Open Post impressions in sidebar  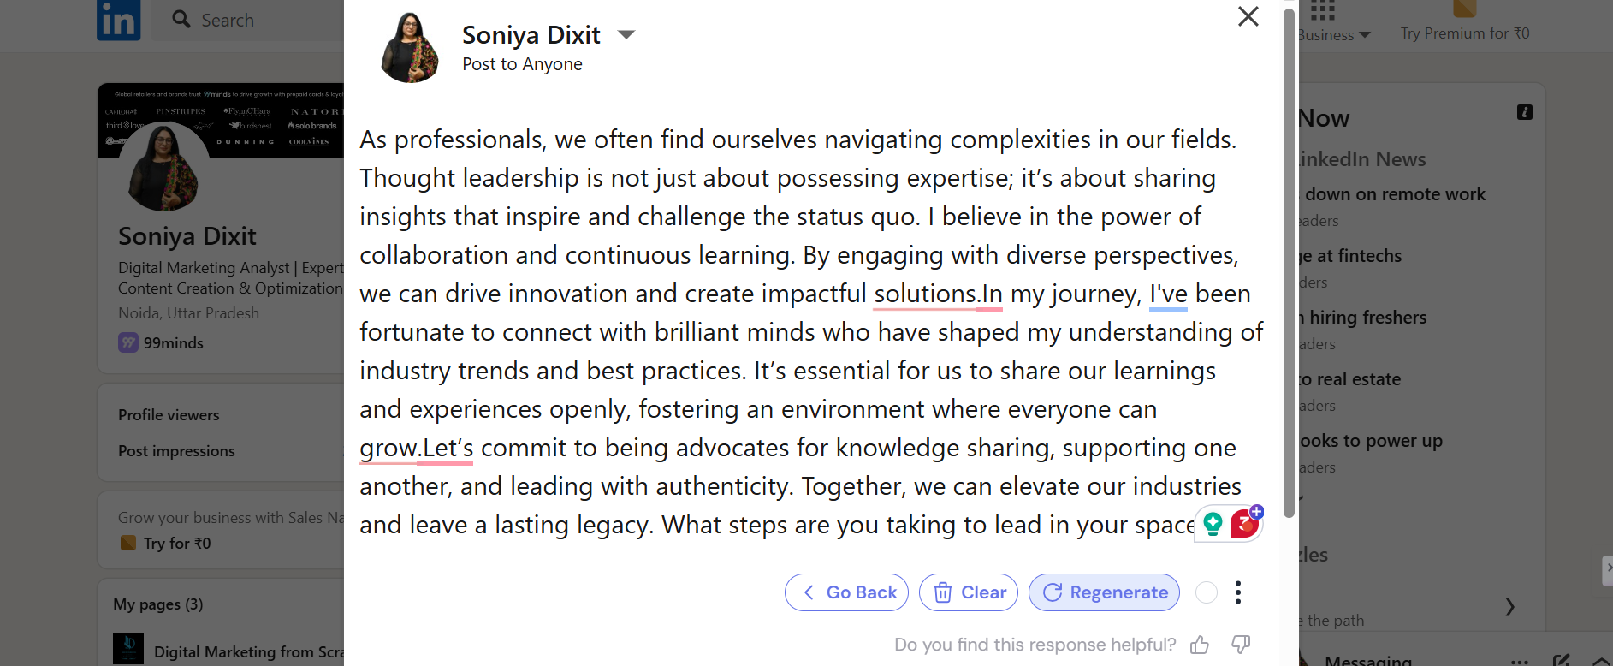[x=176, y=451]
